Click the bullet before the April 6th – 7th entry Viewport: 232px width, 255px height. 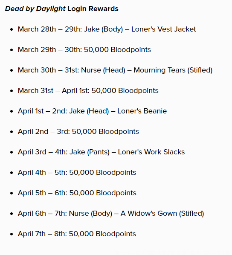coord(12,214)
